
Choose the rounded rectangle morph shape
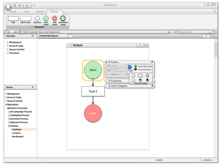coord(140,75)
